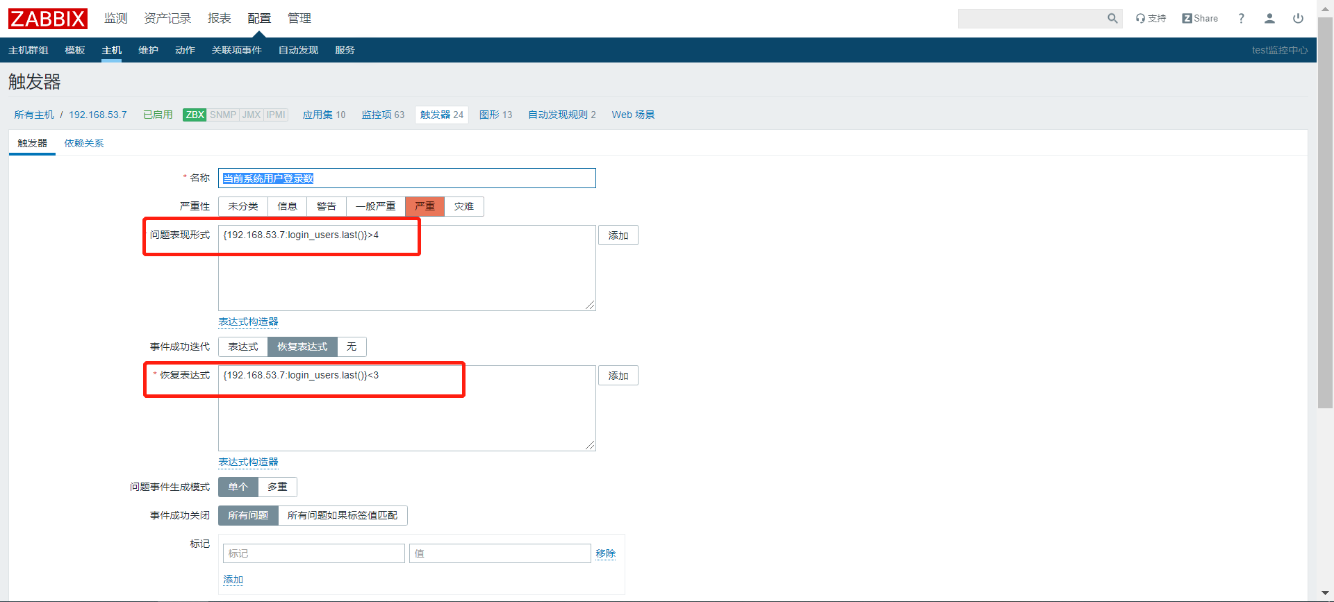Set severity to 灾难
Viewport: 1334px width, 602px height.
tap(464, 207)
